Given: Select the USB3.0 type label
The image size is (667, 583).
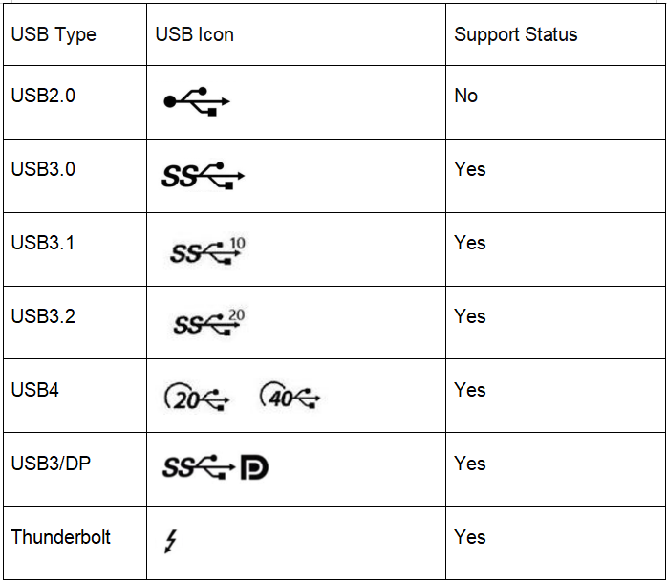Looking at the screenshot, I should click(43, 169).
